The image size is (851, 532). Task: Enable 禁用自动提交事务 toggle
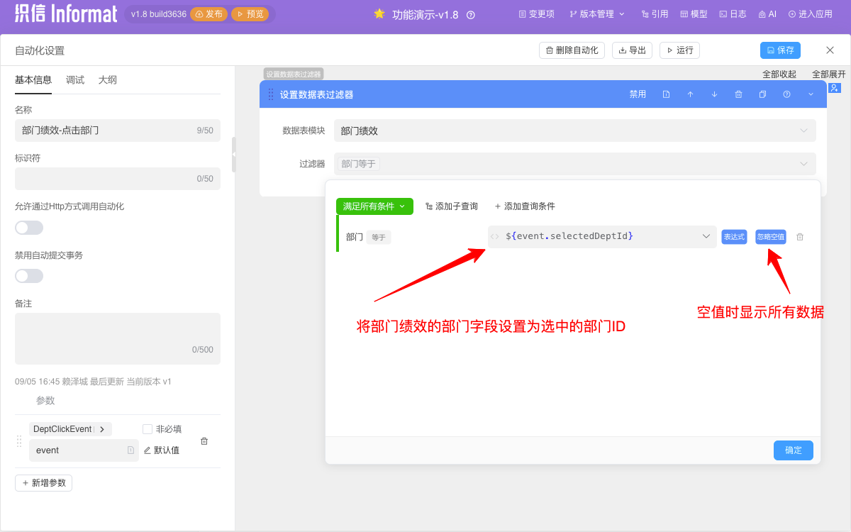(28, 275)
